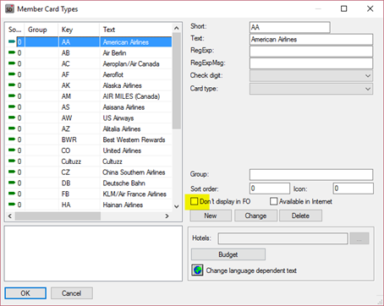The image size is (384, 306).
Task: Click the list scroll down arrow
Action: point(177,206)
